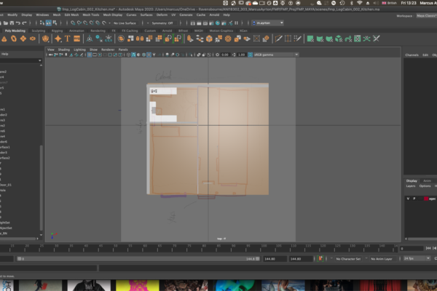Toggle layer visibility V box
The image size is (437, 291).
pos(408,199)
